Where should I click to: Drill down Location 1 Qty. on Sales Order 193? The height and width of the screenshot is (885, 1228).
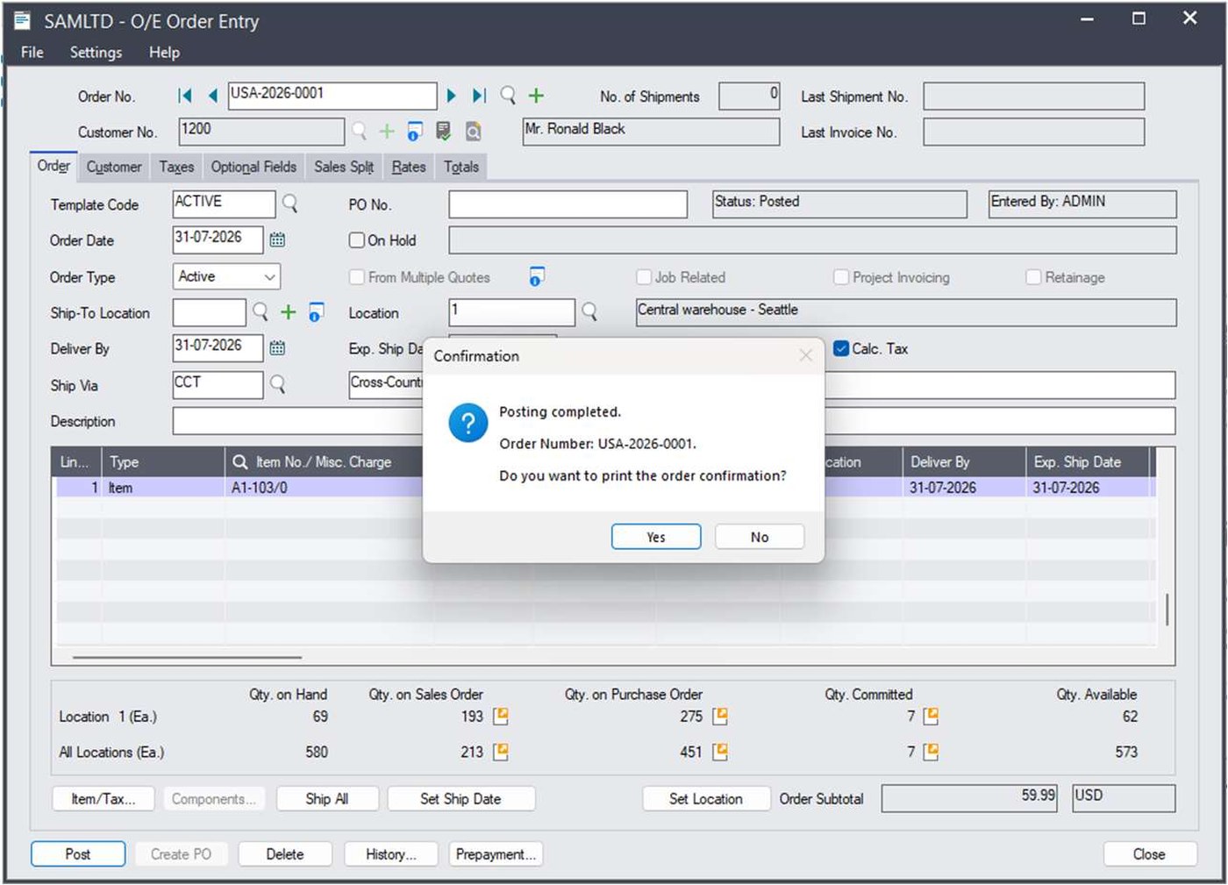(x=500, y=717)
